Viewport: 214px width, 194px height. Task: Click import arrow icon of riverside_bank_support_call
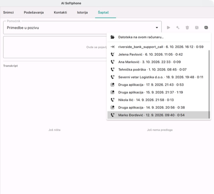[x=112, y=47]
